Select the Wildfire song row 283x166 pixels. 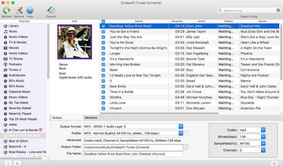pos(189,97)
